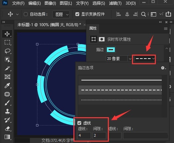174x143 pixels.
Task: Collapse the Properties panel double arrows
Action: point(160,22)
